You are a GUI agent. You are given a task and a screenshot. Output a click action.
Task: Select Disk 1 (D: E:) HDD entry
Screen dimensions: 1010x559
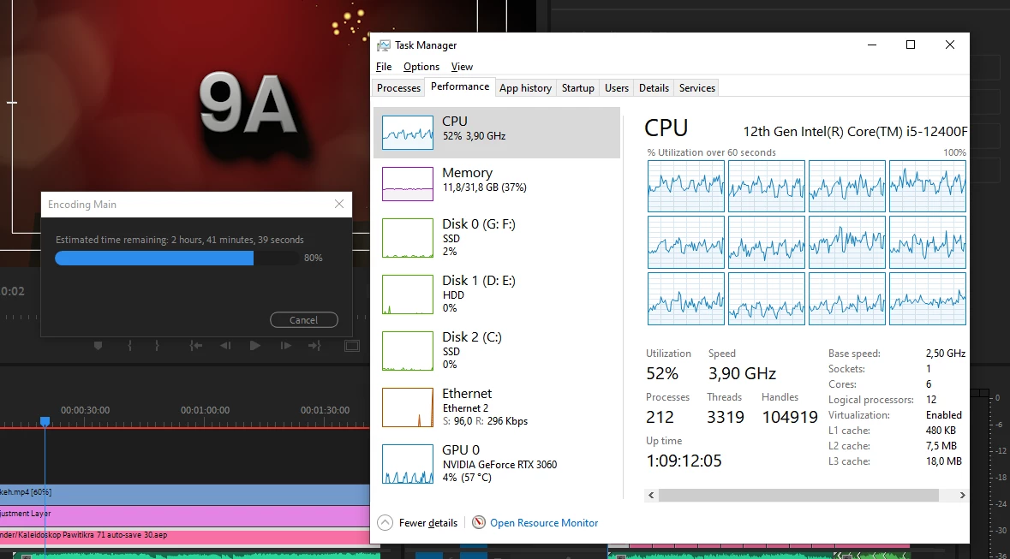click(x=497, y=294)
